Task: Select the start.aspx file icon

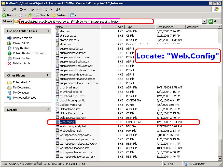Action: (58, 31)
